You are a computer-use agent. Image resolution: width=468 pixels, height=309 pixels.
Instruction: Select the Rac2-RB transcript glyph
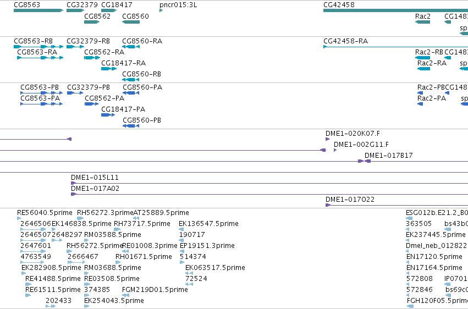click(423, 58)
